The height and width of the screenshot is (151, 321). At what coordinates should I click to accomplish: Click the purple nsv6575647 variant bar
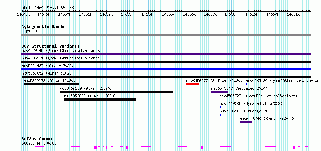pos(219,92)
